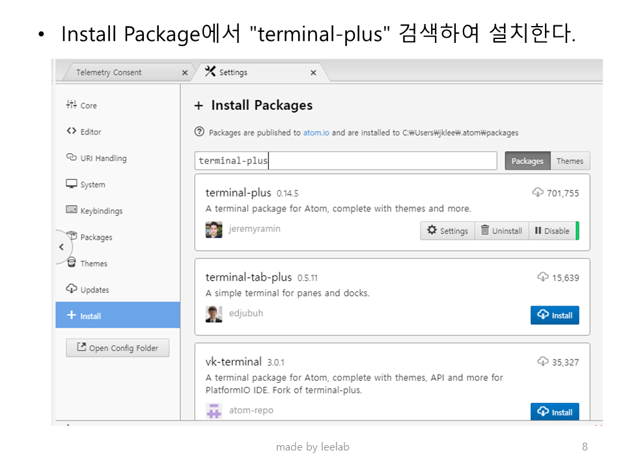Click download count 701,755
This screenshot has height=468, width=625.
(x=562, y=194)
